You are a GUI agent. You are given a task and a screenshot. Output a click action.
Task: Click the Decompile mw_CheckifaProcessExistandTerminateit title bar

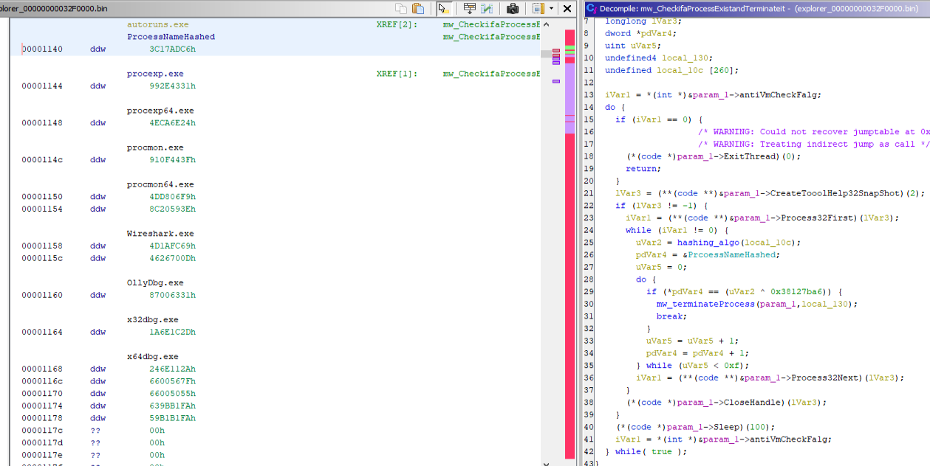click(739, 7)
